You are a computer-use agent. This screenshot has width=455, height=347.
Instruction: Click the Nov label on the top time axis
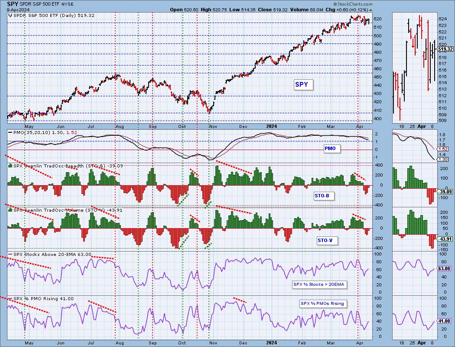click(213, 127)
